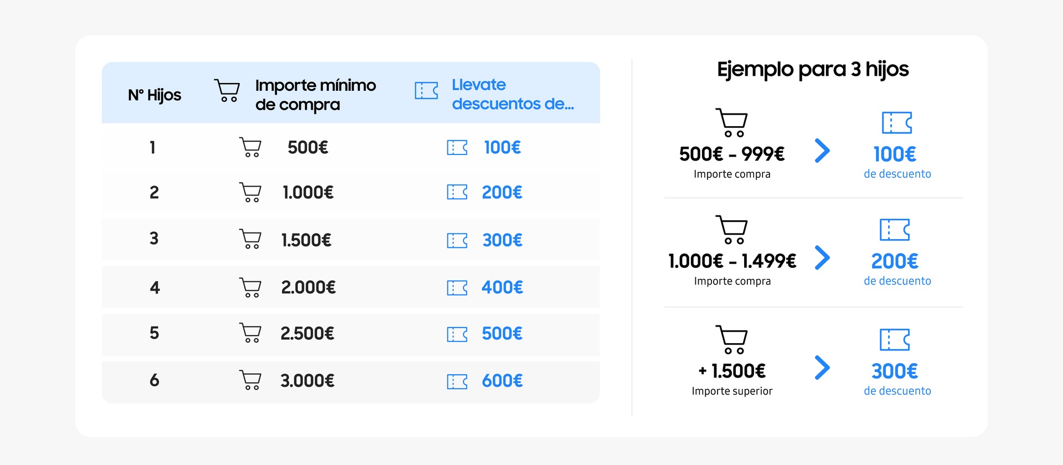Click the cart icon next to 500€
The width and height of the screenshot is (1063, 465).
(x=250, y=147)
